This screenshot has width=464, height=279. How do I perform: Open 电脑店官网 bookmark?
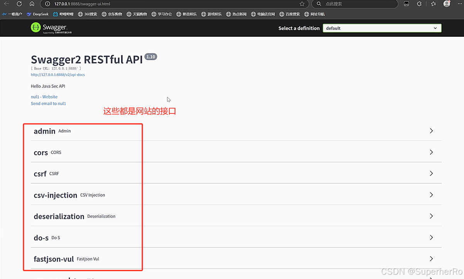263,14
